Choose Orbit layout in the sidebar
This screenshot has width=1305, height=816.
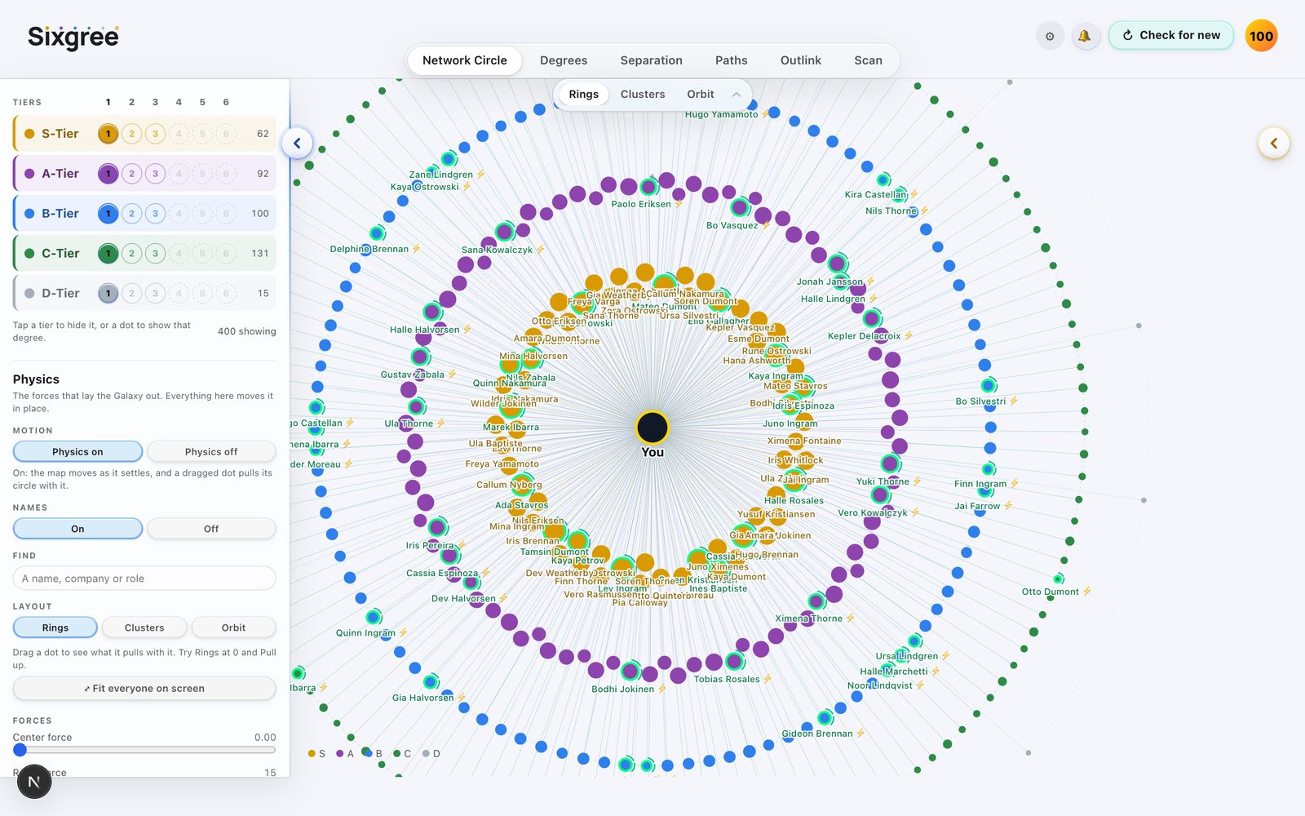click(233, 628)
